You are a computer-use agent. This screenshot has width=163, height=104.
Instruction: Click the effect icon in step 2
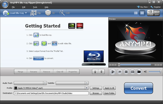55,43
